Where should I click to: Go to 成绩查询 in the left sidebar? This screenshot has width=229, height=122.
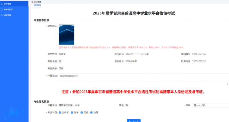click(7, 15)
